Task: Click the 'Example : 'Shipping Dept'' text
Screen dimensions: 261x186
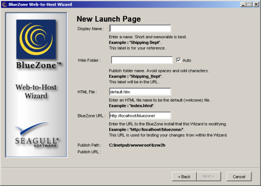Action: [135, 43]
